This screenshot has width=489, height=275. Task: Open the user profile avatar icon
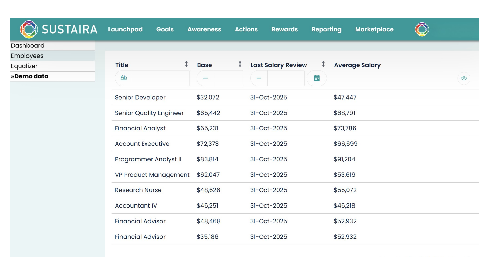[422, 29]
